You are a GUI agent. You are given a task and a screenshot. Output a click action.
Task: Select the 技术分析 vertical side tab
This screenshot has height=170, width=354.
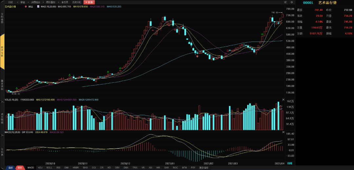(2, 52)
